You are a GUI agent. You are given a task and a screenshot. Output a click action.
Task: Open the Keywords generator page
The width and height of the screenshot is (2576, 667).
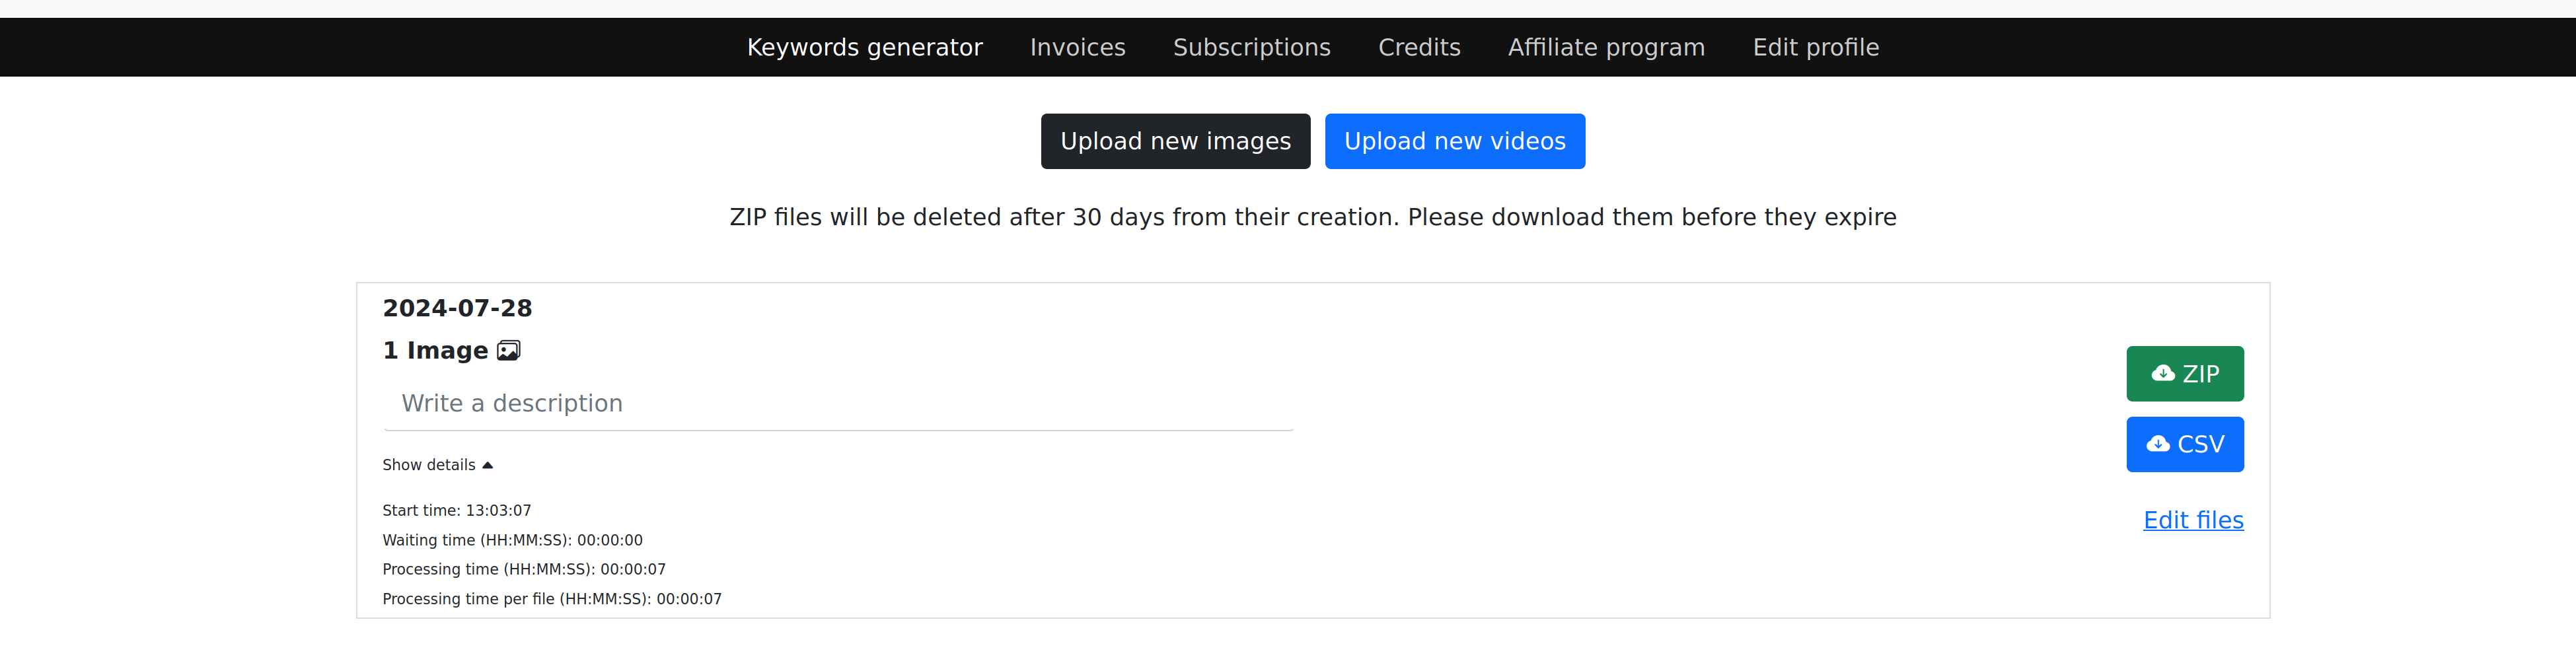pyautogui.click(x=864, y=47)
